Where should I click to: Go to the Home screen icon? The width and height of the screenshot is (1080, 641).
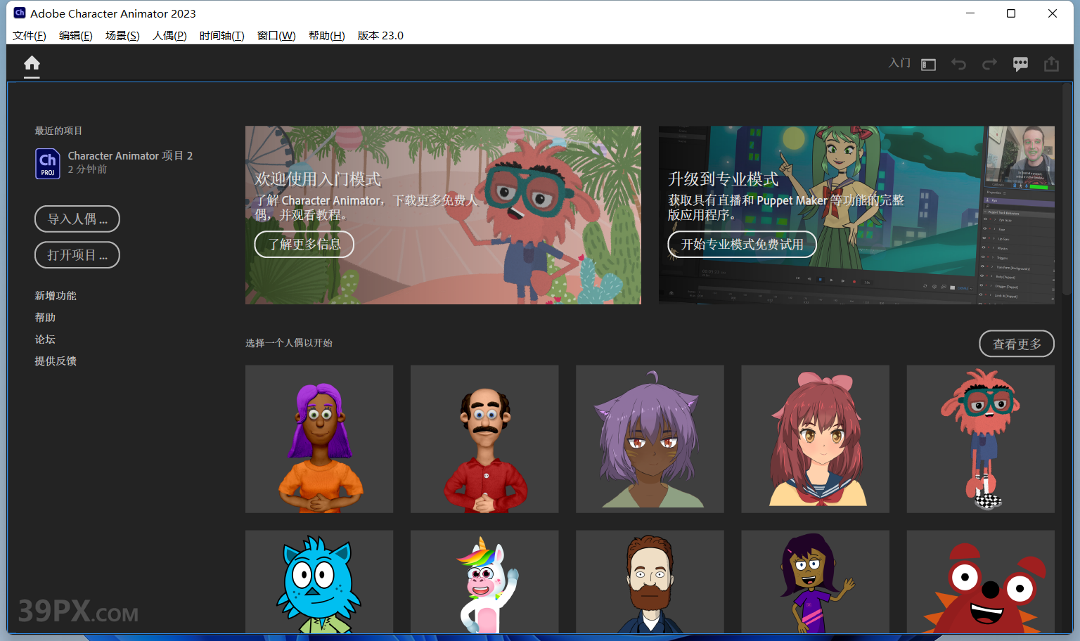point(32,64)
